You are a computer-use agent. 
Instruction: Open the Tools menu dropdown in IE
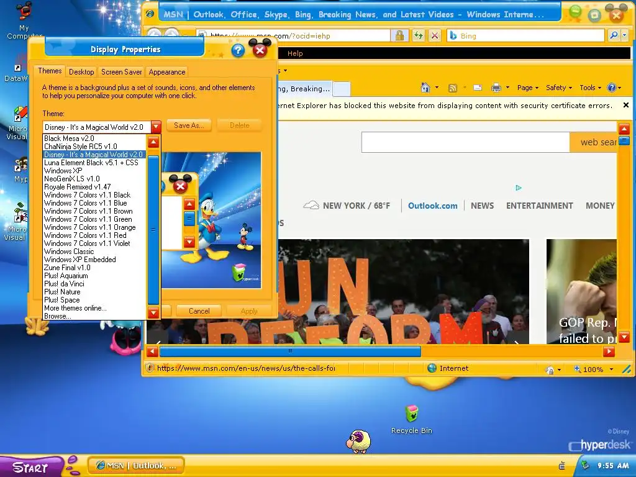(590, 88)
